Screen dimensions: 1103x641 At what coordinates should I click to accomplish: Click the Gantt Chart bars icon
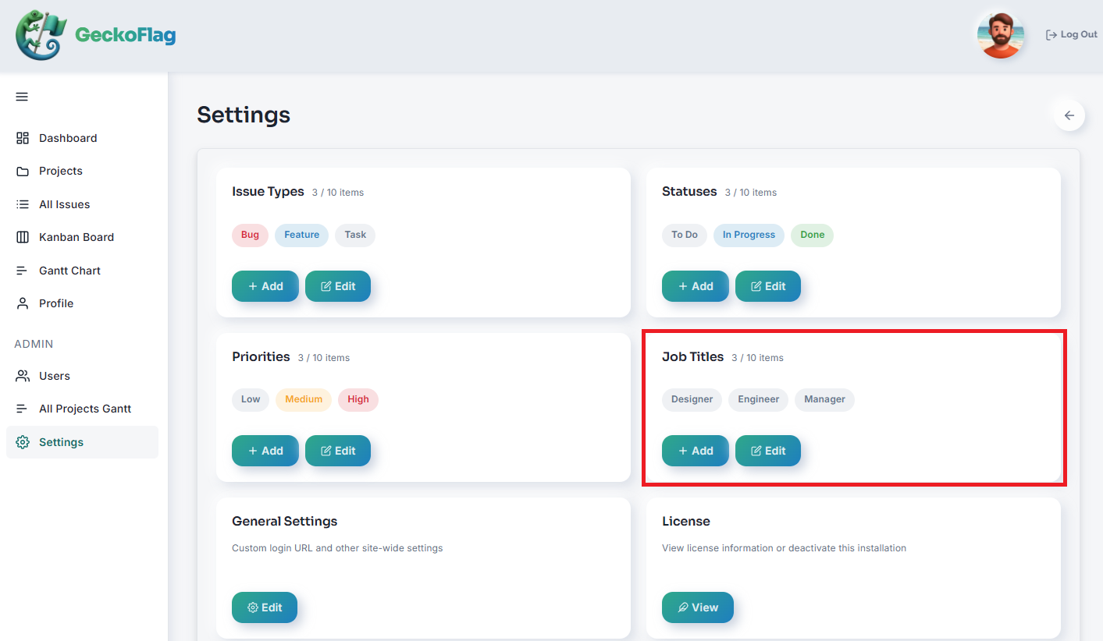click(23, 271)
